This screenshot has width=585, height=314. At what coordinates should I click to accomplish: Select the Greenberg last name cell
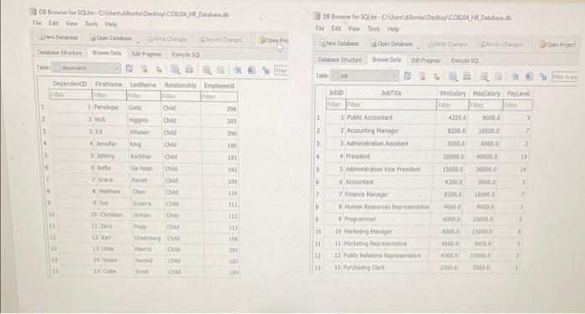[x=147, y=238]
